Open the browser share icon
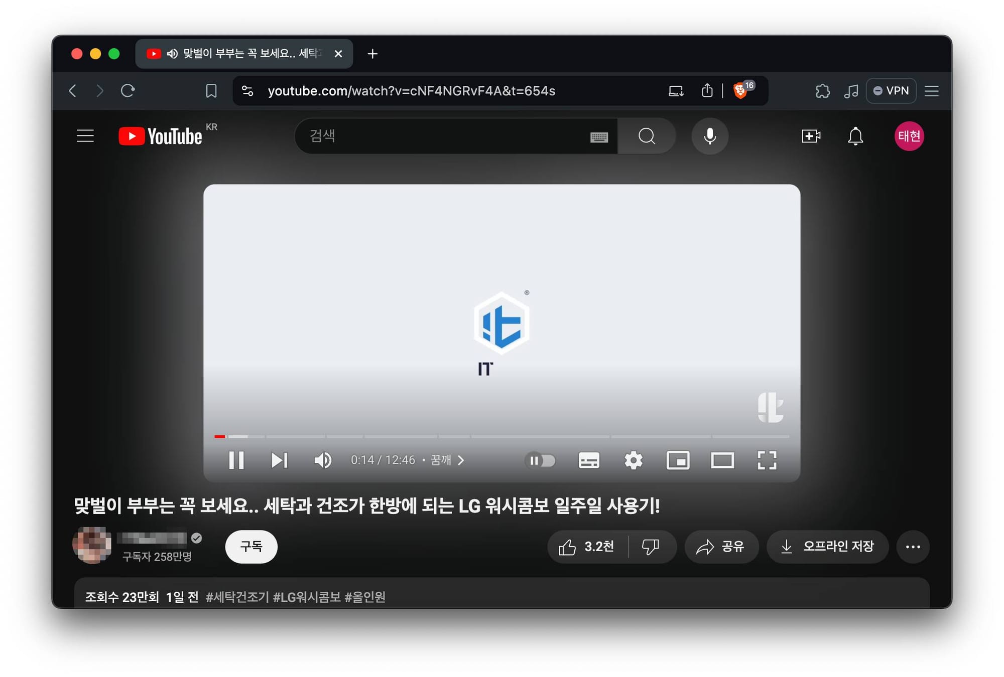 (x=707, y=90)
